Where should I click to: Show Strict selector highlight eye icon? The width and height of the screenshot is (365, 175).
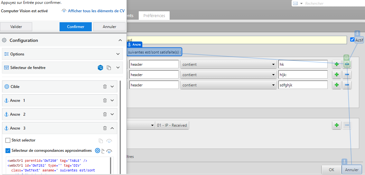(109, 141)
